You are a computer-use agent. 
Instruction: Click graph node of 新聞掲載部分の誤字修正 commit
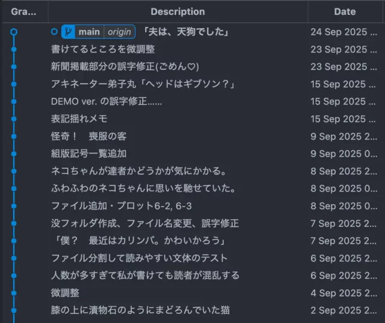coord(14,67)
